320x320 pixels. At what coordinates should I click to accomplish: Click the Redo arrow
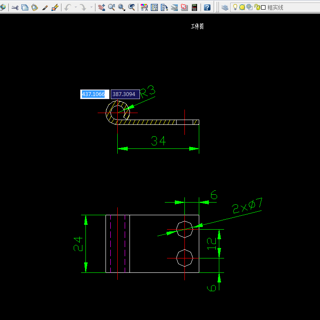pyautogui.click(x=83, y=8)
